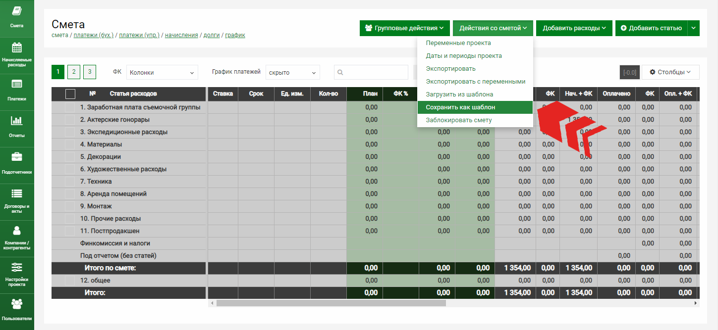Follow the платежи (бух.) link
718x330 pixels.
pos(94,35)
